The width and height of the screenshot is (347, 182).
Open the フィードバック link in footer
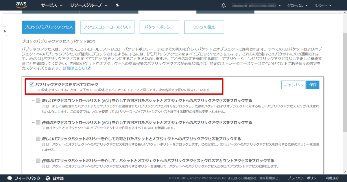coord(27,178)
